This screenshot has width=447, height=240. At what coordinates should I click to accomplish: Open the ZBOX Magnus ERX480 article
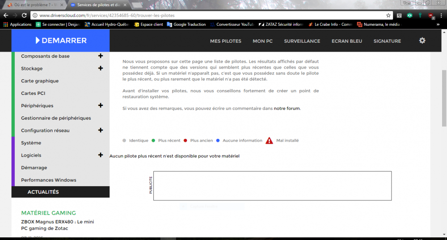coord(57,225)
